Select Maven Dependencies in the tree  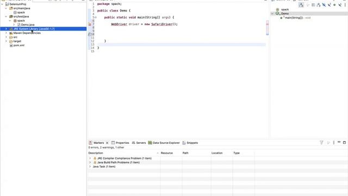pos(27,33)
